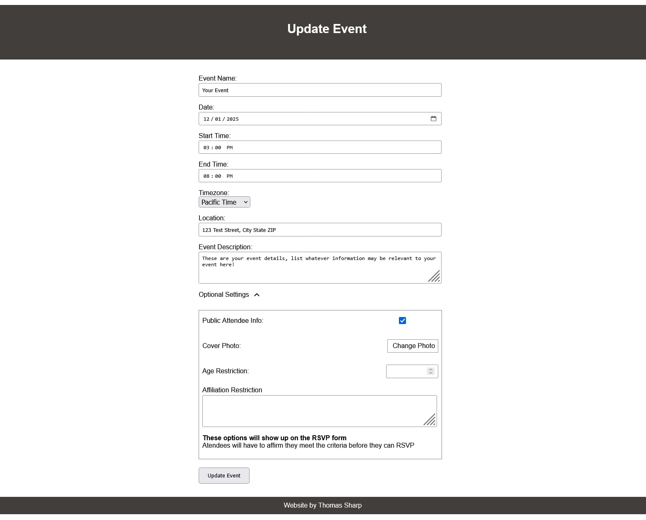Click the Event Name input field
Screen dimensions: 646x520
(319, 90)
